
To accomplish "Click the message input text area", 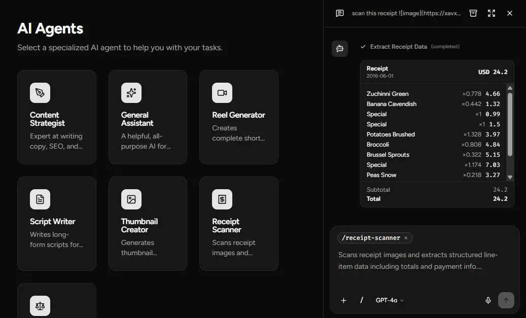I will coord(425,261).
